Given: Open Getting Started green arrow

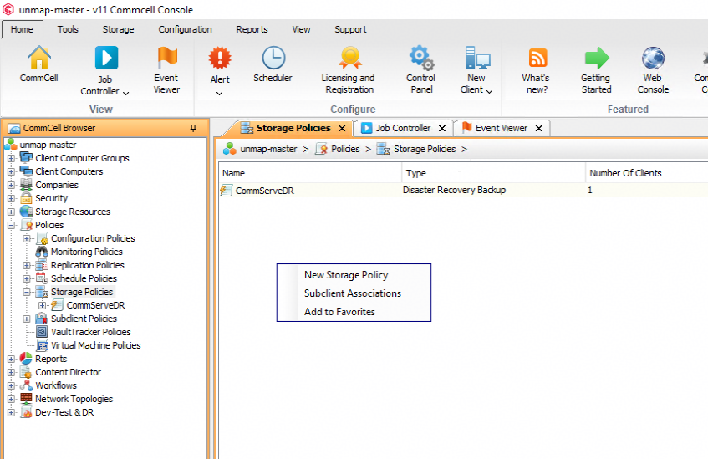Looking at the screenshot, I should click(597, 58).
